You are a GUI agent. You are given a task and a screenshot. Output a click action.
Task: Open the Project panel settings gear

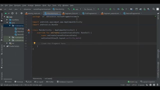(x=21, y=13)
